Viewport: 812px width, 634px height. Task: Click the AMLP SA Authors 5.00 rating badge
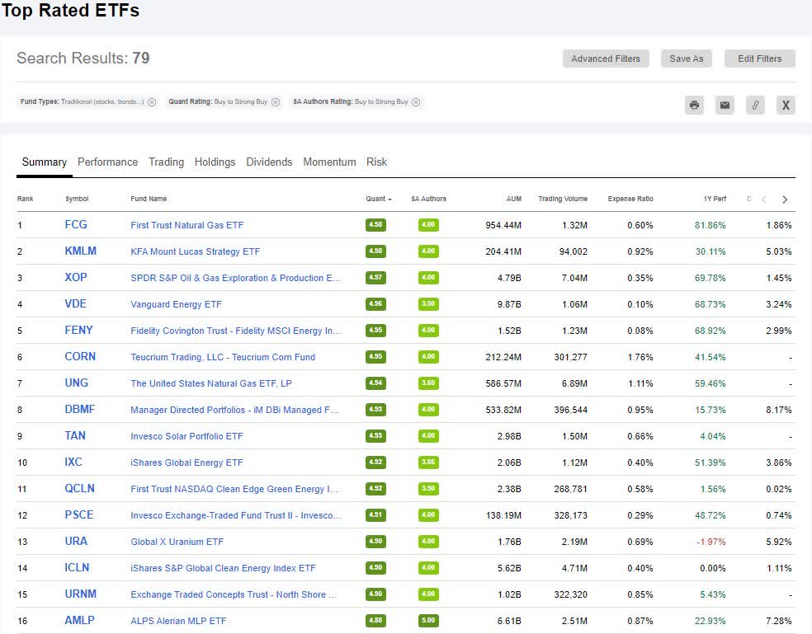pyautogui.click(x=428, y=620)
